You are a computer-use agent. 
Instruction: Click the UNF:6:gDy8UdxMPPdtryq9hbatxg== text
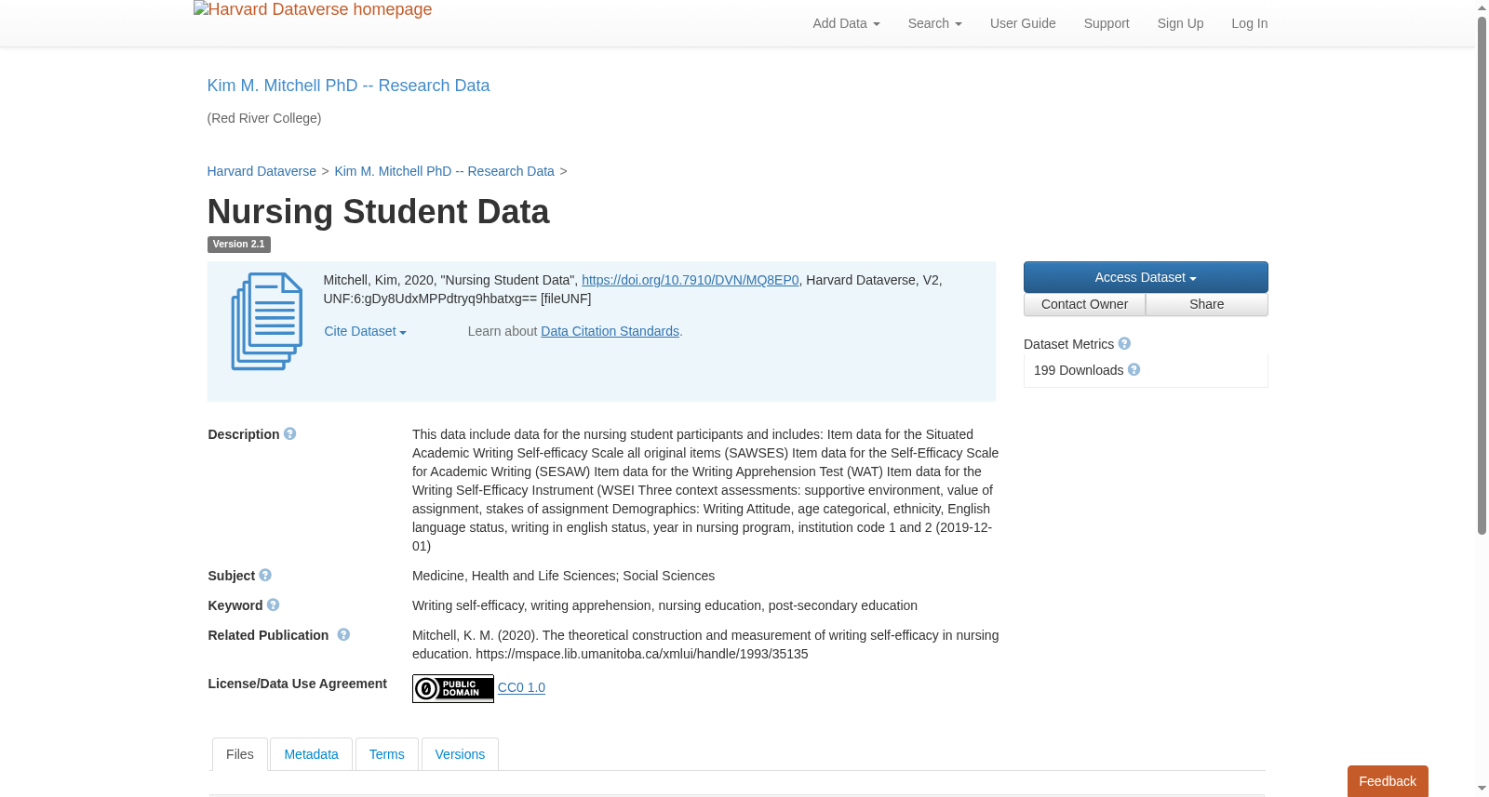(430, 299)
